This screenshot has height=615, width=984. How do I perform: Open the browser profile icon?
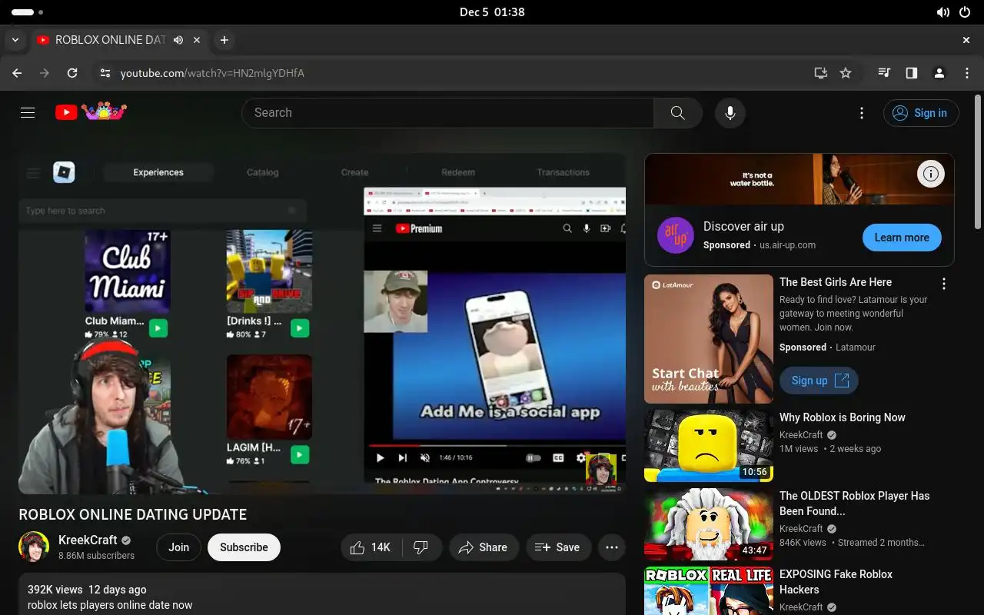point(939,73)
